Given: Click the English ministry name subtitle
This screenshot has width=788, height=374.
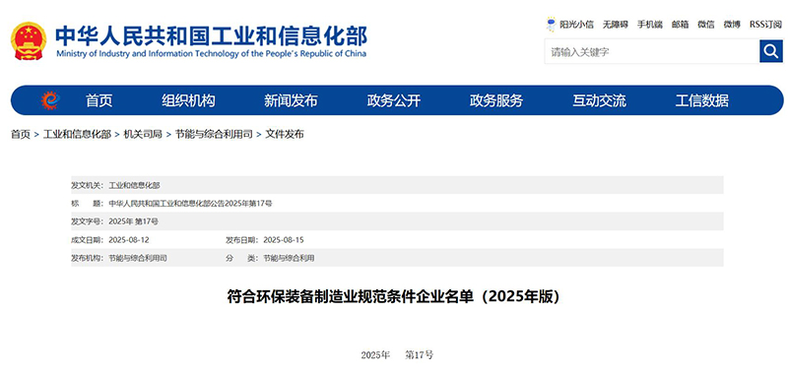Looking at the screenshot, I should 212,54.
